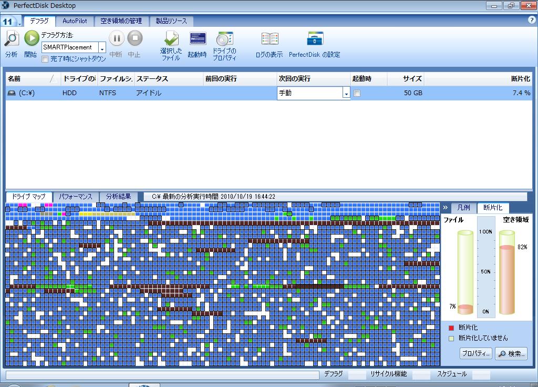538x387 pixels.
Task: Open the PerfectDisk 11 application menu button
Action: click(11, 21)
